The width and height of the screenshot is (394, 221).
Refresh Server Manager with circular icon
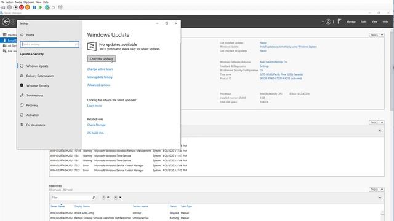328,22
